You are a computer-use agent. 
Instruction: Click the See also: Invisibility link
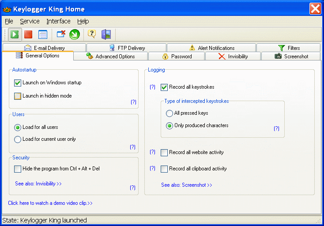(x=38, y=184)
